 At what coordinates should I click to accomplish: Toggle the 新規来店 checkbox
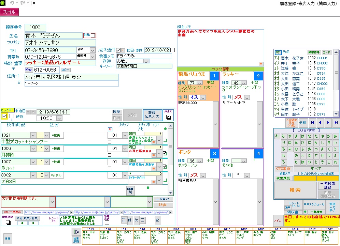[107, 222]
